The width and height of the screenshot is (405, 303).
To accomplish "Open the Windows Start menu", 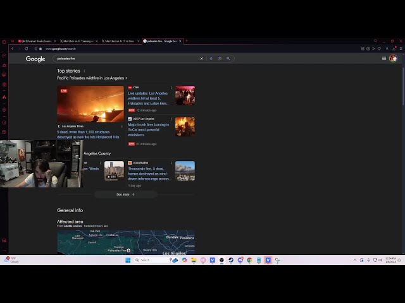I will pyautogui.click(x=128, y=260).
